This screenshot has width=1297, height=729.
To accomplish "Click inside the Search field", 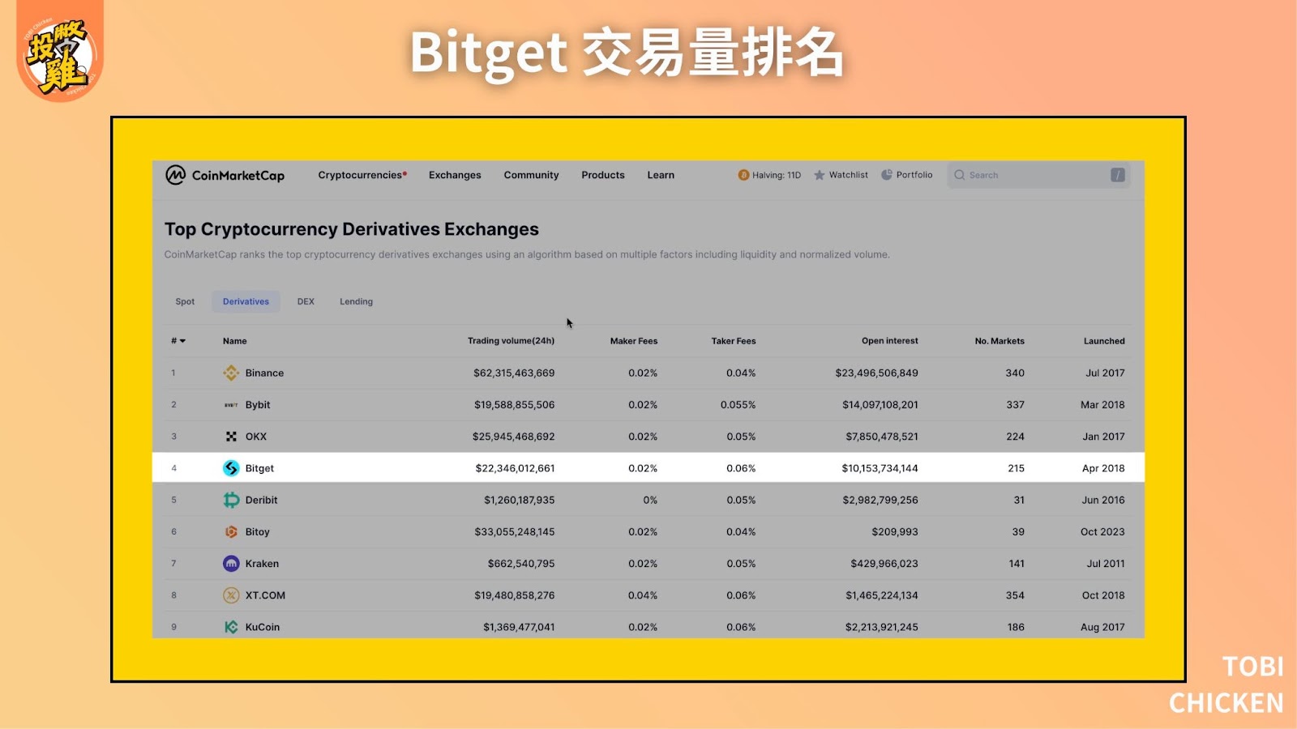I will [1038, 175].
